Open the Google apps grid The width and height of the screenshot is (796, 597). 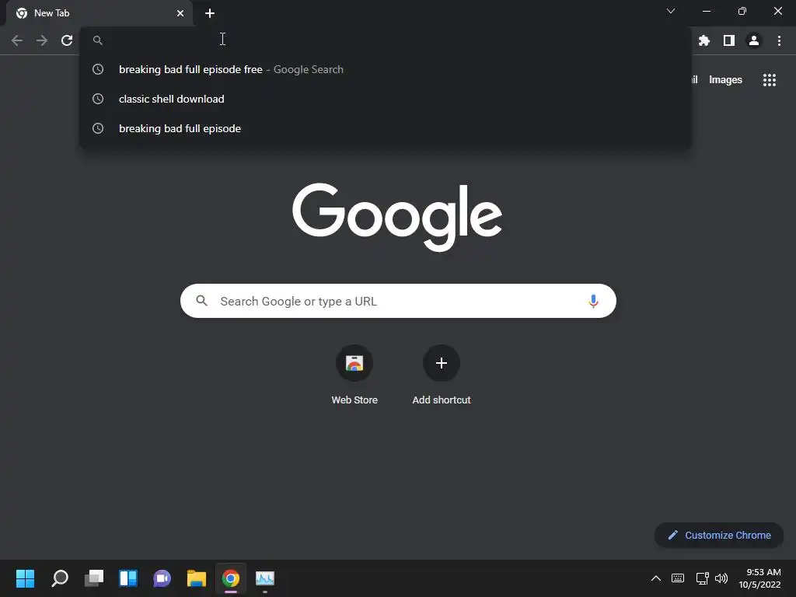click(769, 80)
